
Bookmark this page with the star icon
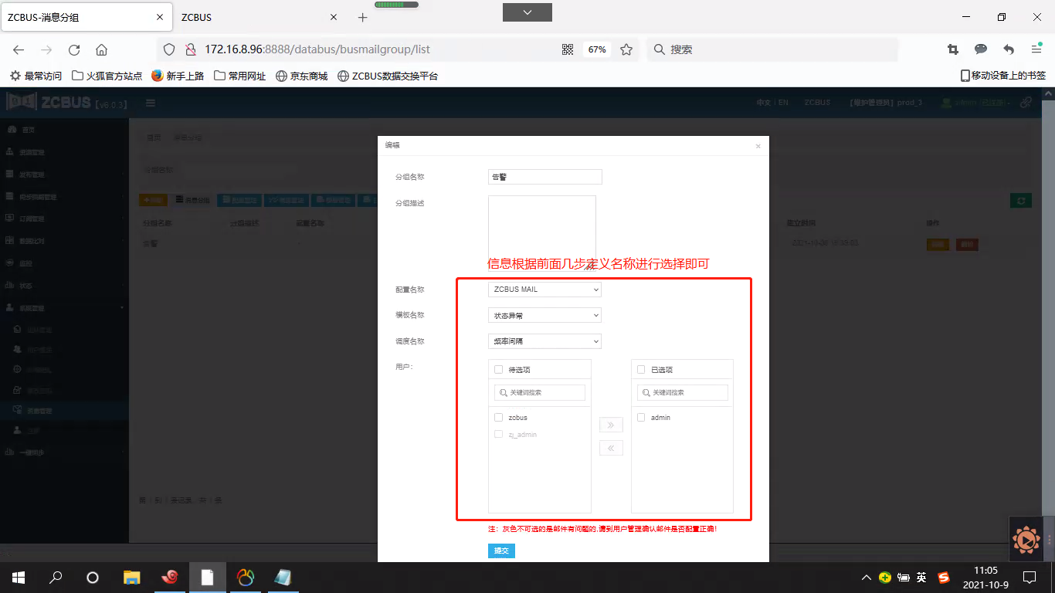pos(626,49)
